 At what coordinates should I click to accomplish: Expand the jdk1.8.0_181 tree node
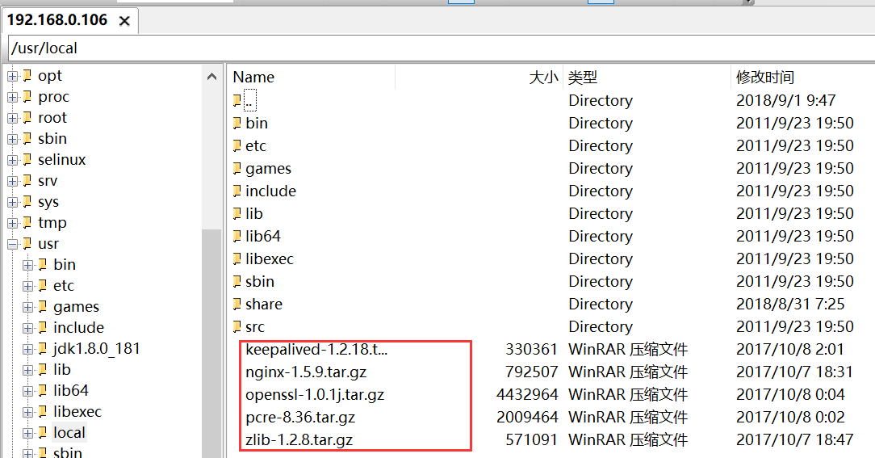pos(28,349)
